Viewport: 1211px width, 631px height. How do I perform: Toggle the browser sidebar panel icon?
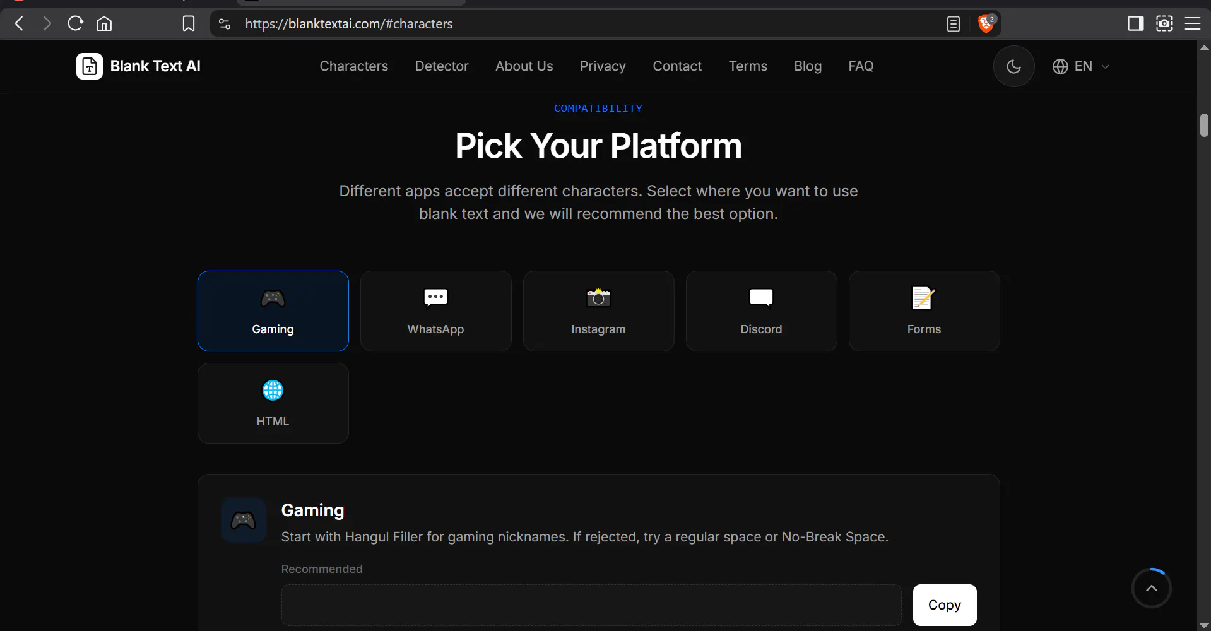click(1136, 24)
